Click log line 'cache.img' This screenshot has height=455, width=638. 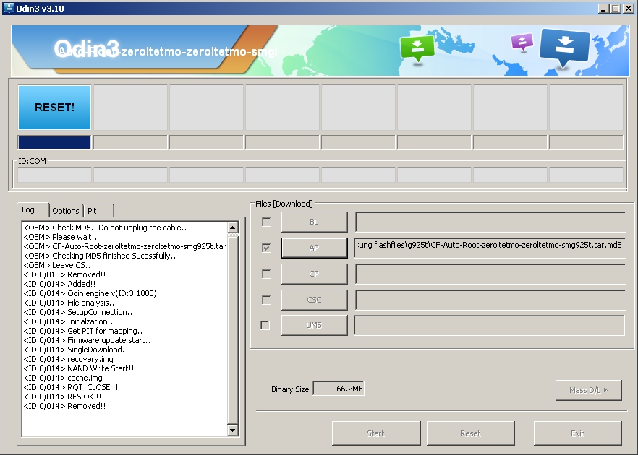[63, 378]
